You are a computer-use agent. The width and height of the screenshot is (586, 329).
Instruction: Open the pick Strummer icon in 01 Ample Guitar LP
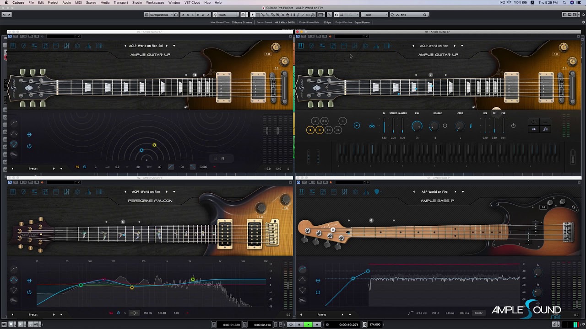(311, 46)
